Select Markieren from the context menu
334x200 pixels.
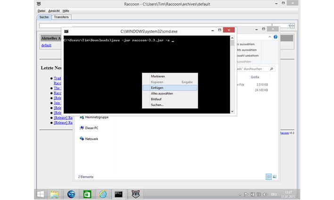click(158, 76)
